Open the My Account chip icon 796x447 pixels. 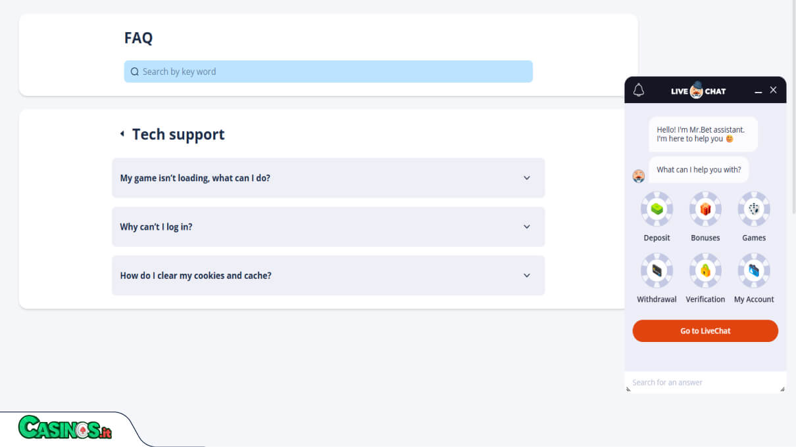click(754, 270)
